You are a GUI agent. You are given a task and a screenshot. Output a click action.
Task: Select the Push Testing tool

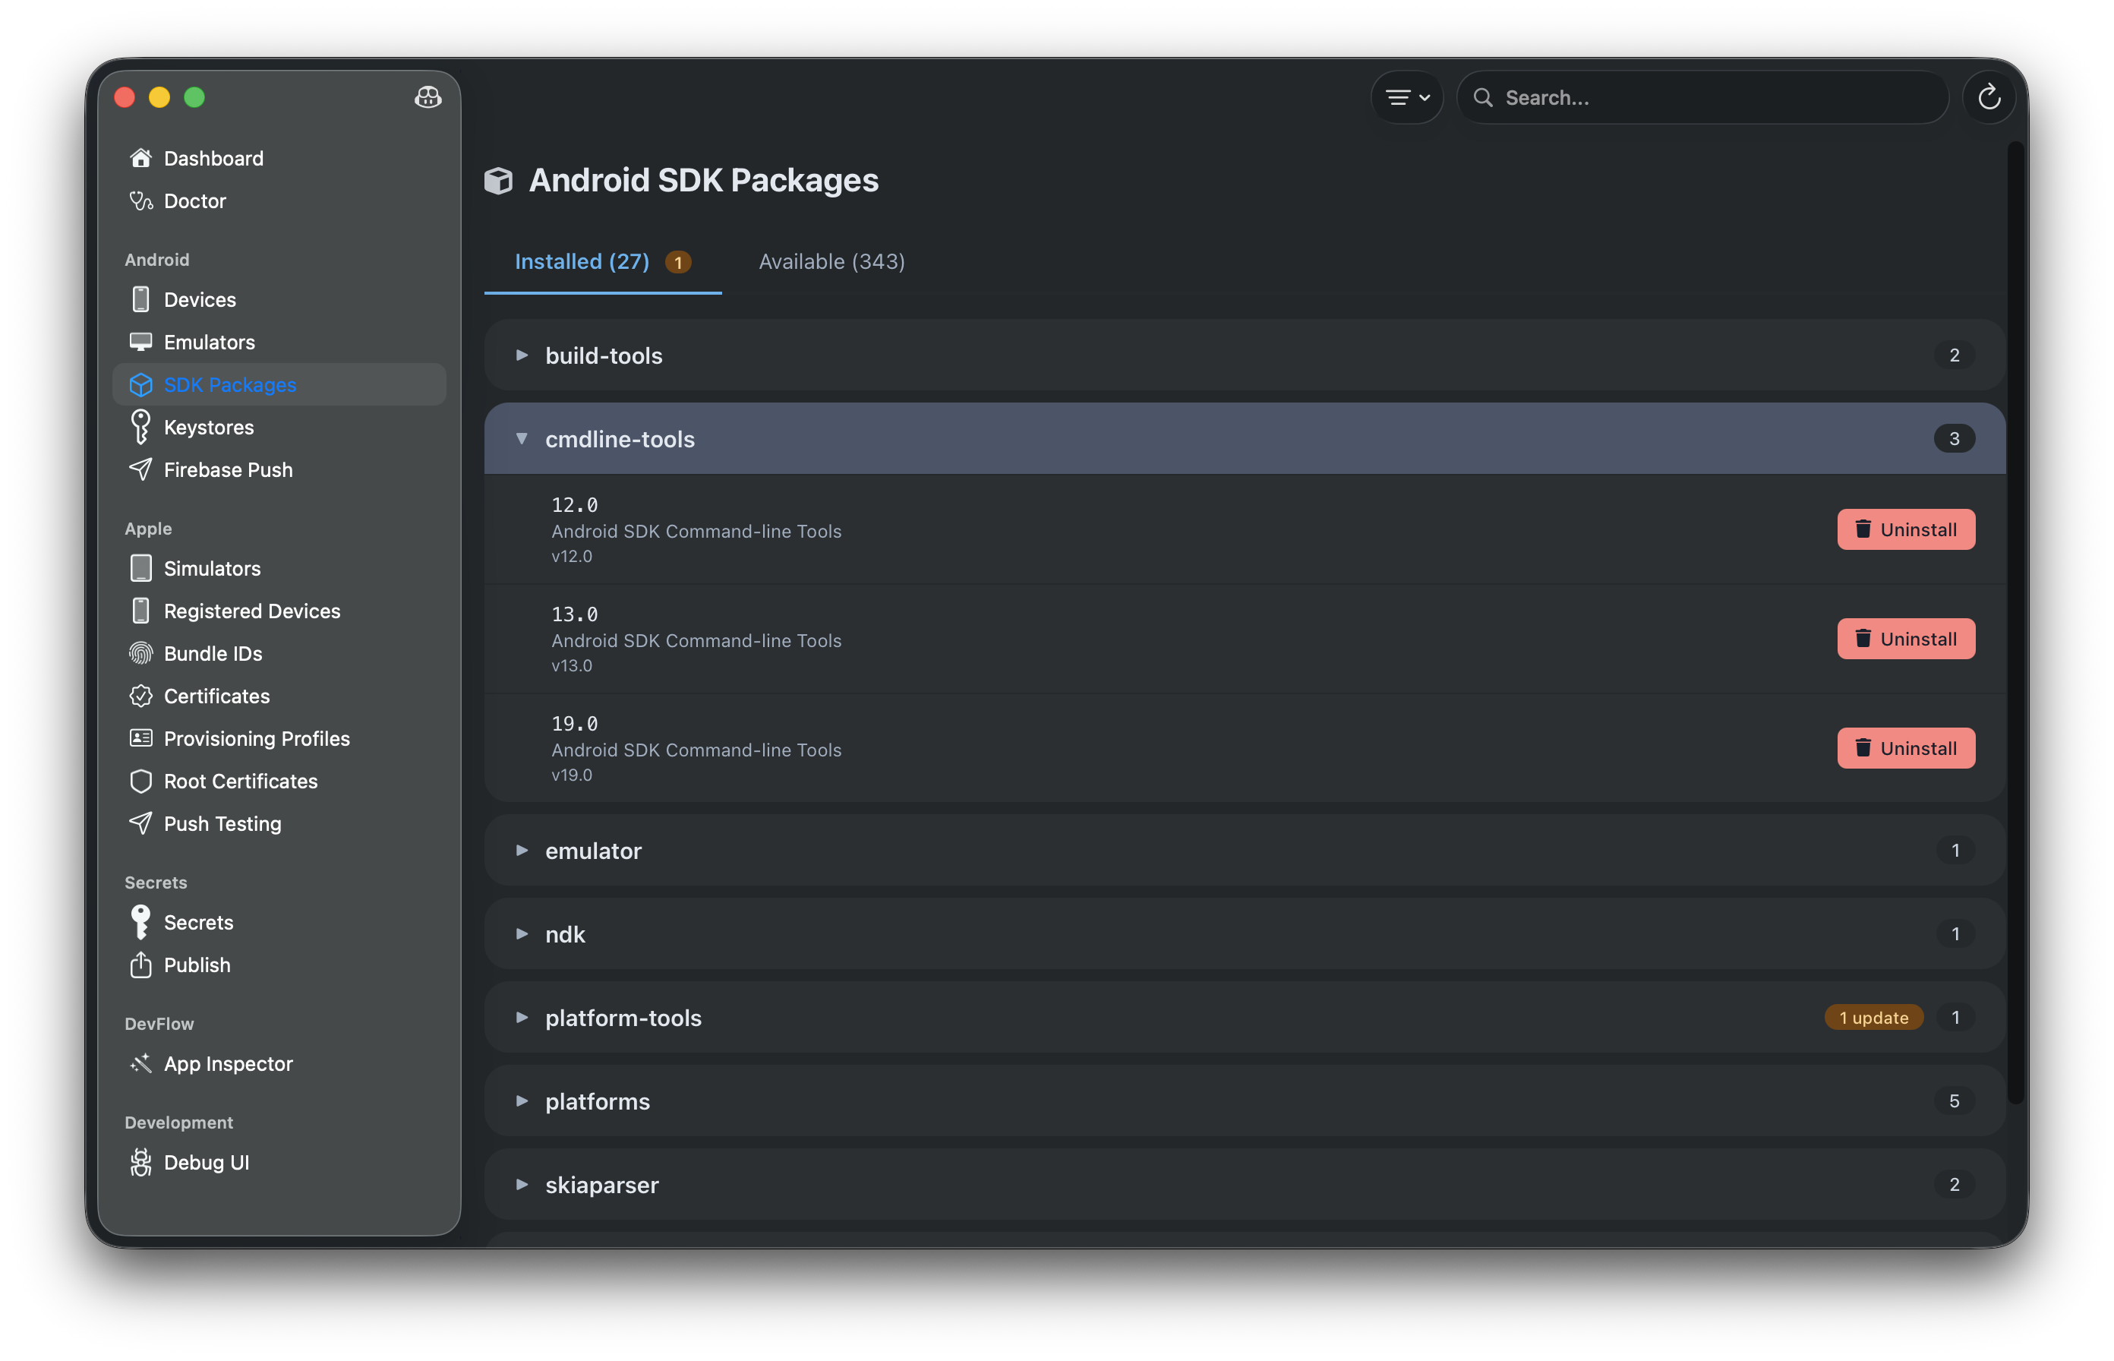point(222,823)
